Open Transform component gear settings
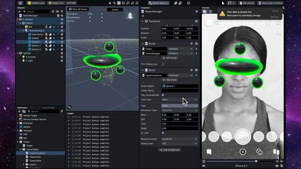Image resolution: width=301 pixels, height=169 pixels. 196,21
